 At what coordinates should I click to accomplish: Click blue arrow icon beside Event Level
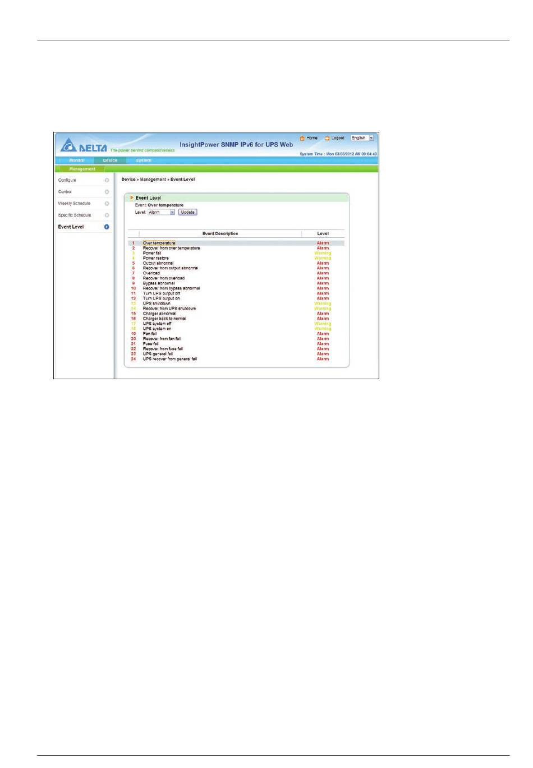pyautogui.click(x=107, y=227)
